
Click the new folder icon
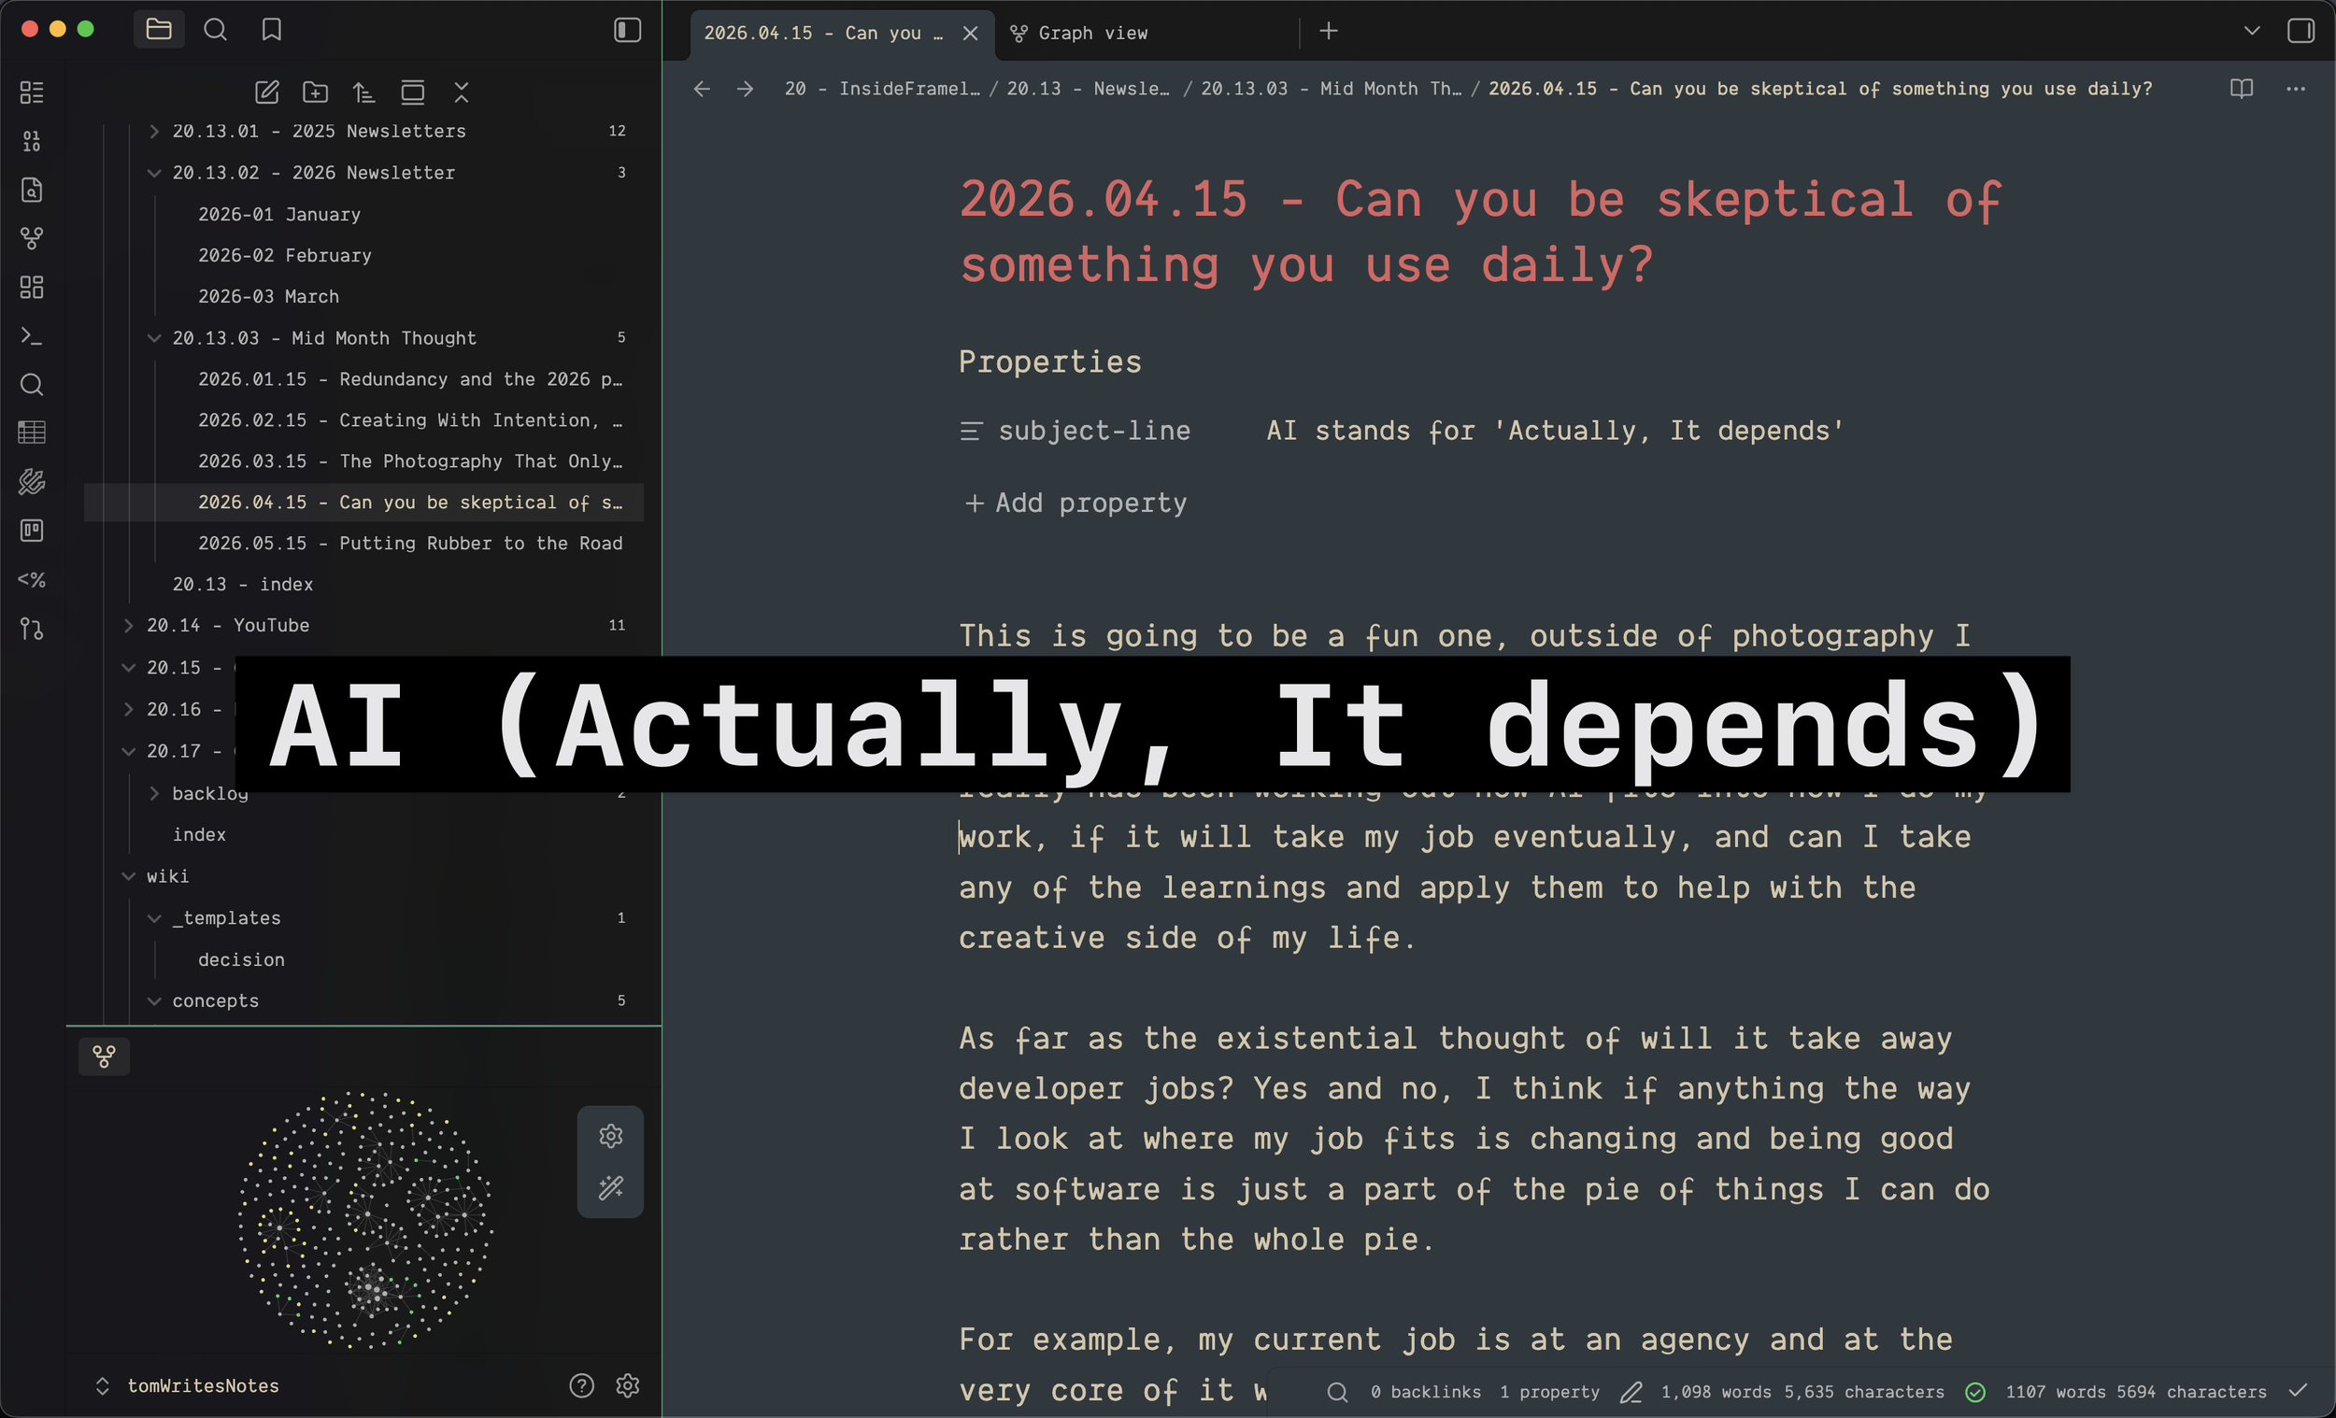(x=315, y=92)
